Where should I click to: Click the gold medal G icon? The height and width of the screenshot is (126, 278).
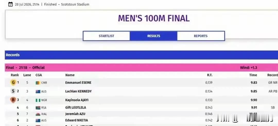[x=13, y=82]
